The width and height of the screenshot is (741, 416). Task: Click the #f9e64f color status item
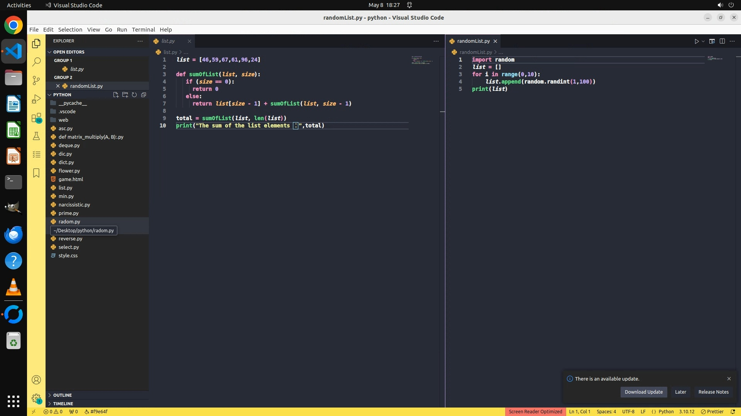(96, 412)
